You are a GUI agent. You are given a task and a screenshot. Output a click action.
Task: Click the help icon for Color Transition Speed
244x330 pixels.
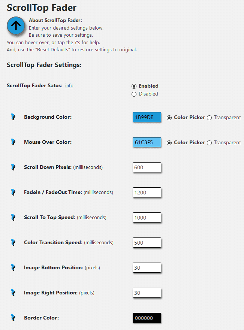tap(13, 242)
